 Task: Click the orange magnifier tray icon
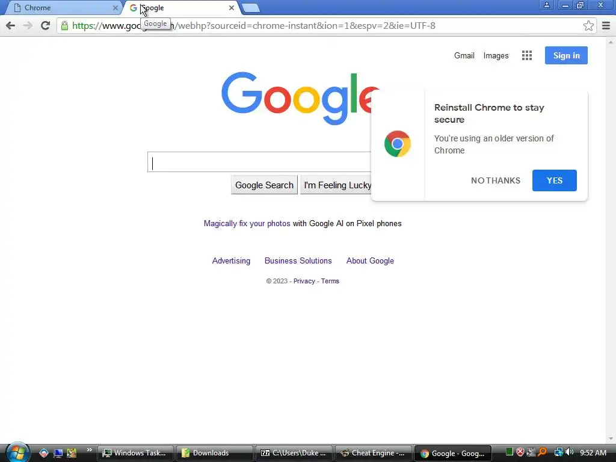542,452
